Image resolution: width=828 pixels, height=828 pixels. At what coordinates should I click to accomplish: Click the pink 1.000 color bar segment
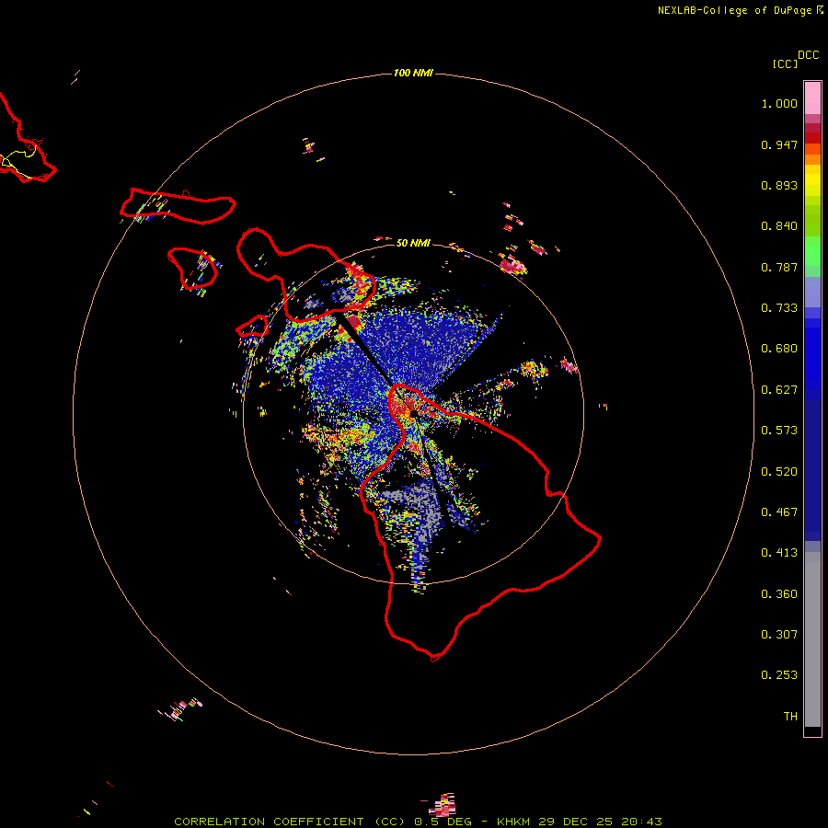pyautogui.click(x=812, y=98)
